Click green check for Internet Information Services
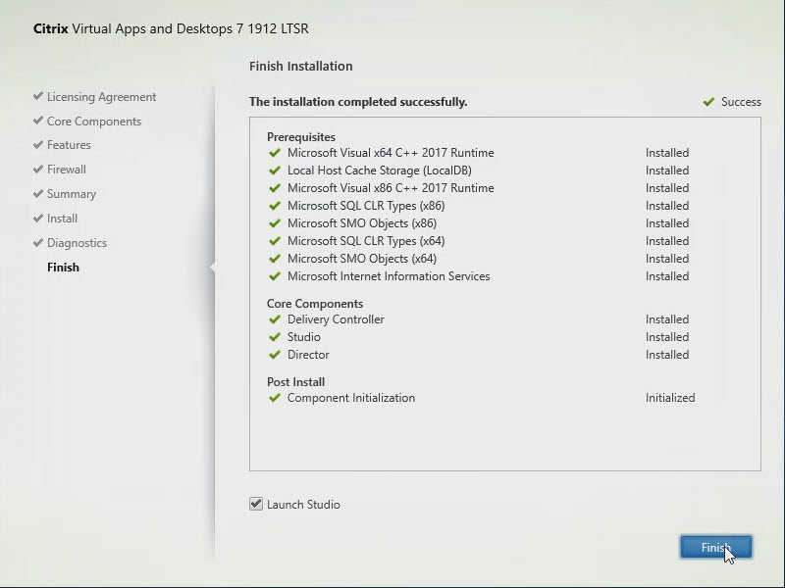The width and height of the screenshot is (785, 588). (x=275, y=276)
